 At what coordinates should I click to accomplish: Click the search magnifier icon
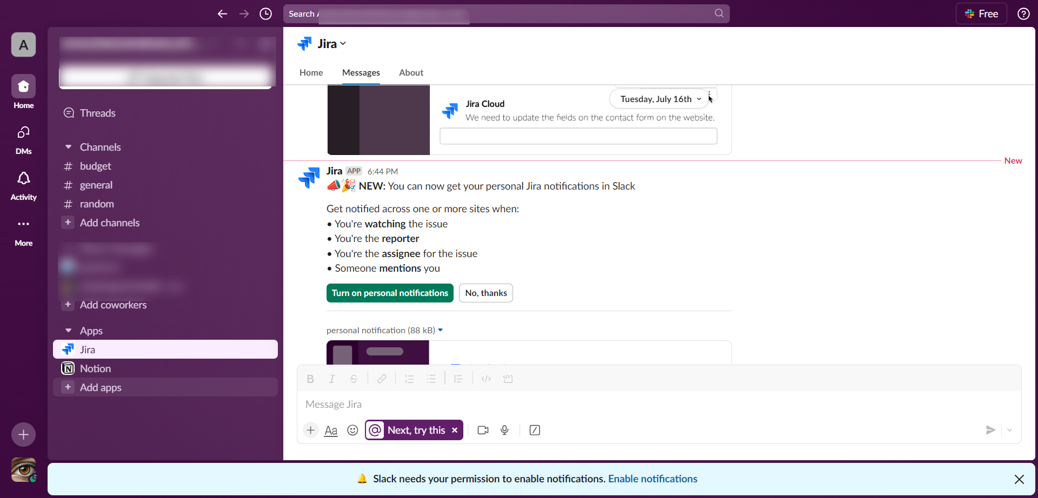click(x=719, y=14)
